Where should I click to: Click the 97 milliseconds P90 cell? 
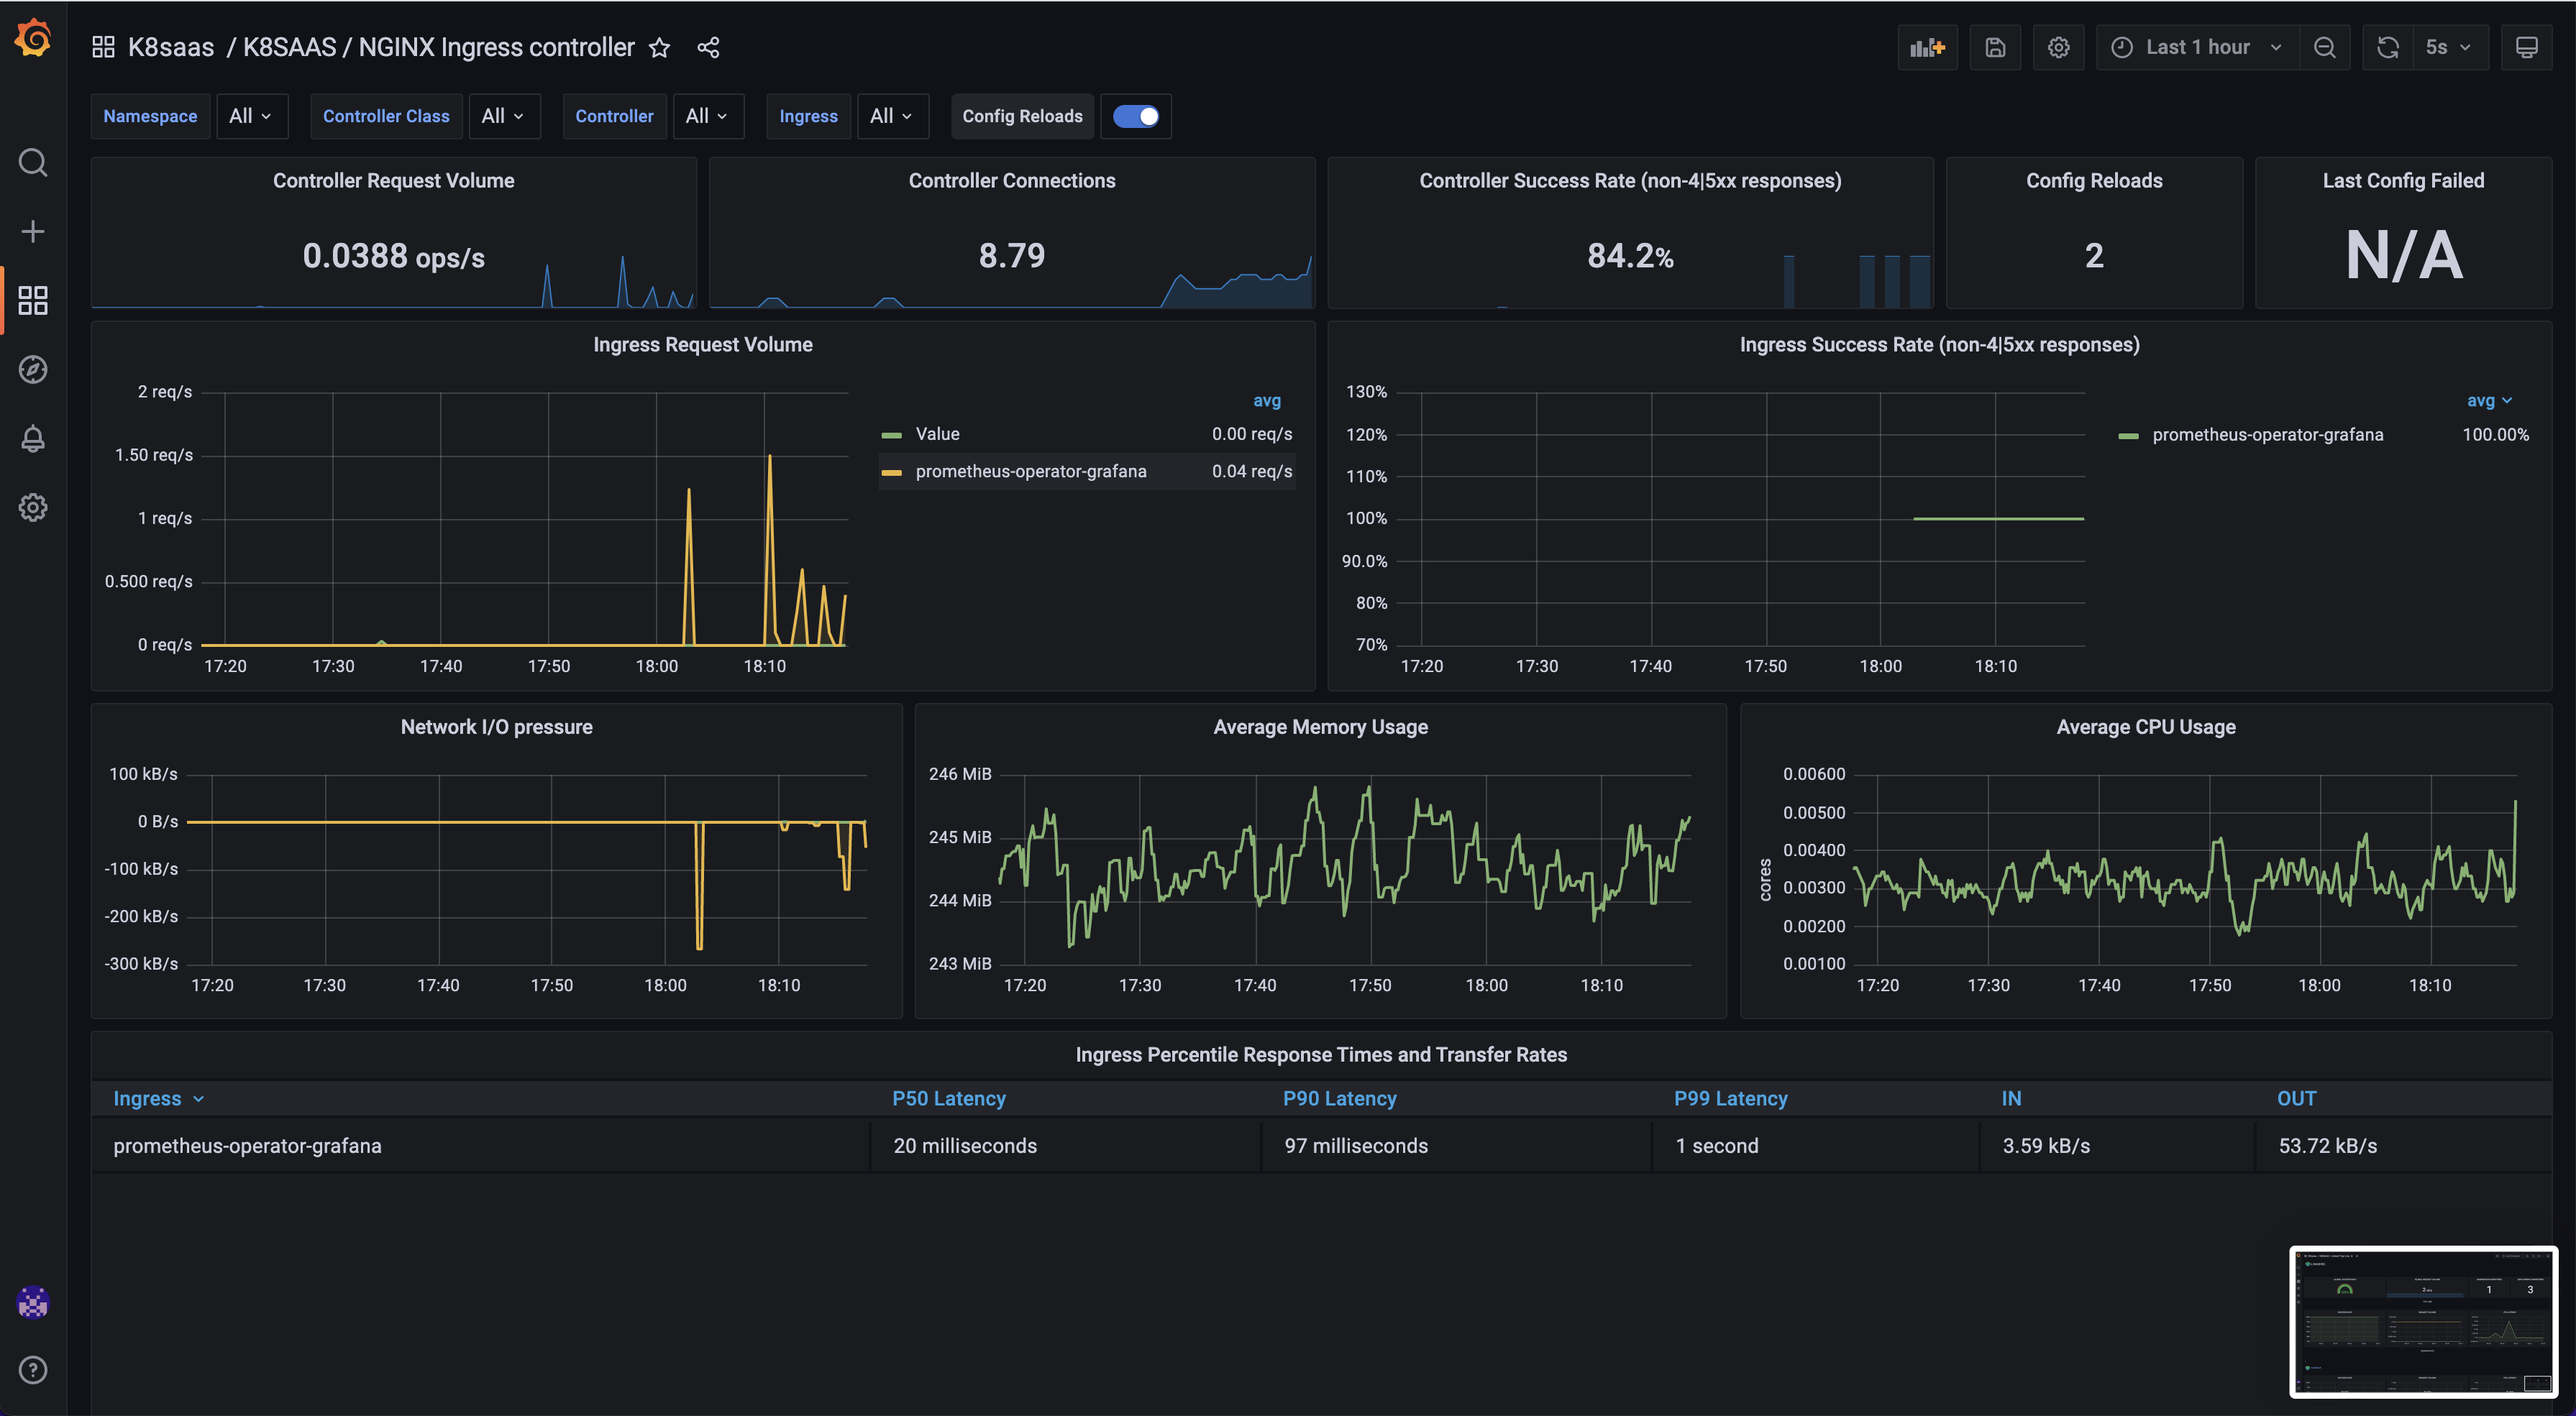[x=1355, y=1146]
